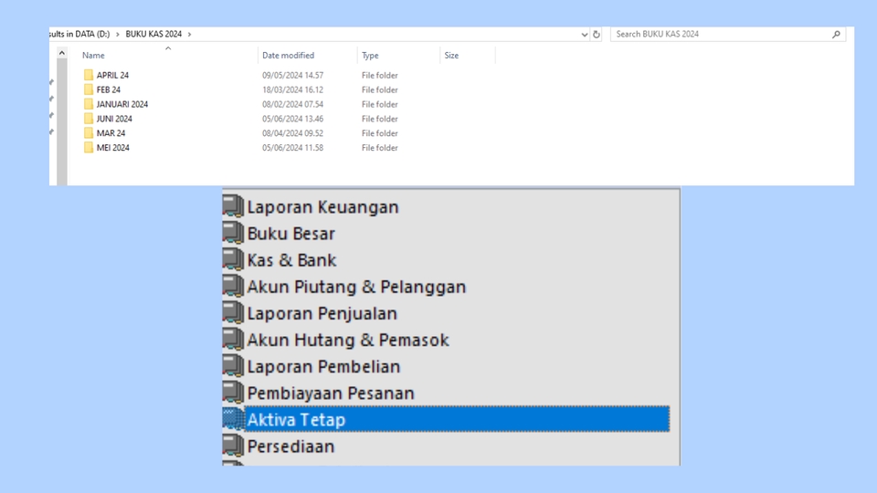Select the Pembiayaan Pesanan category

331,393
